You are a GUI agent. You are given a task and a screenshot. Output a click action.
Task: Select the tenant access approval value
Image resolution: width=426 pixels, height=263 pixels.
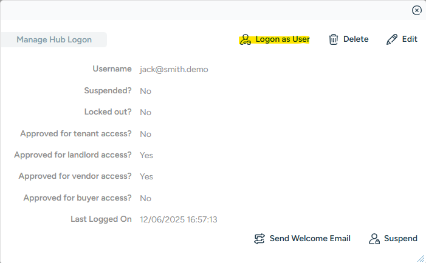145,134
